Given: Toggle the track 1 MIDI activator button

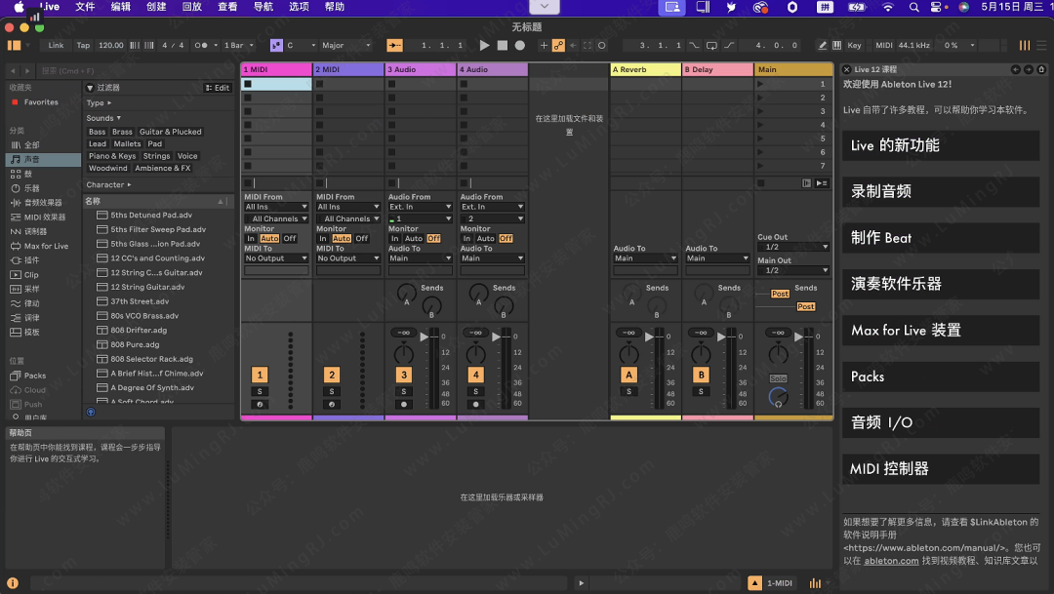Looking at the screenshot, I should pos(260,375).
